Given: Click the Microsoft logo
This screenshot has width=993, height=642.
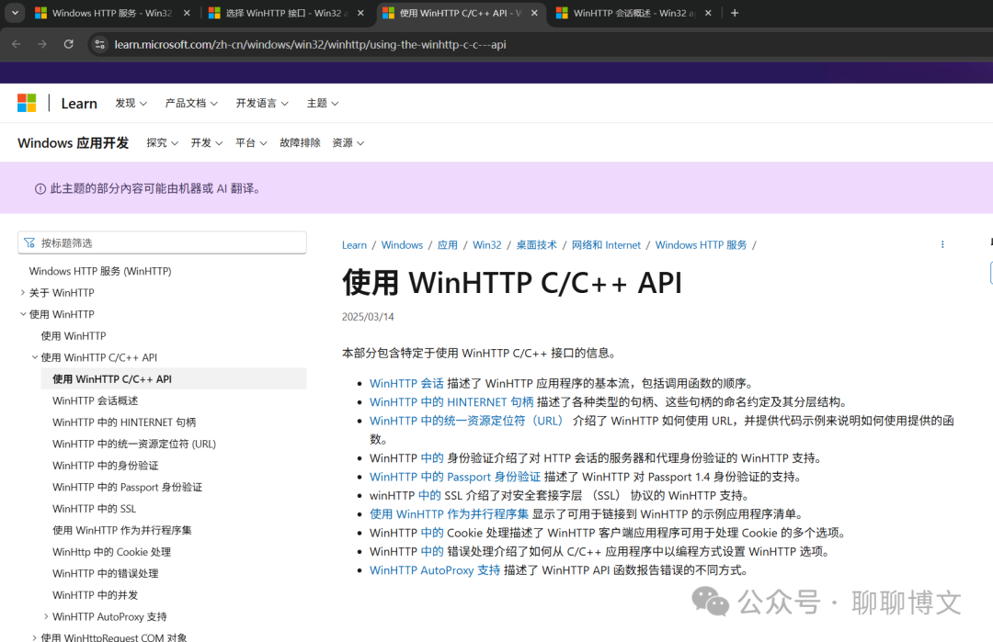Looking at the screenshot, I should tap(27, 103).
